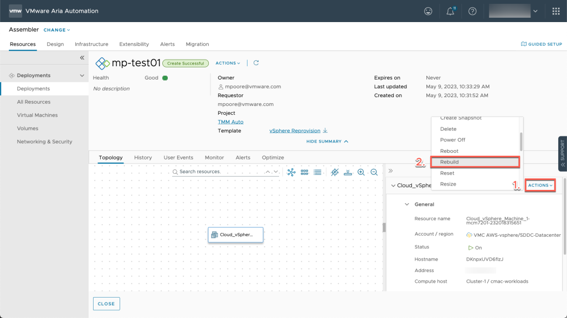
Task: Zoom in on the topology canvas
Action: point(361,172)
